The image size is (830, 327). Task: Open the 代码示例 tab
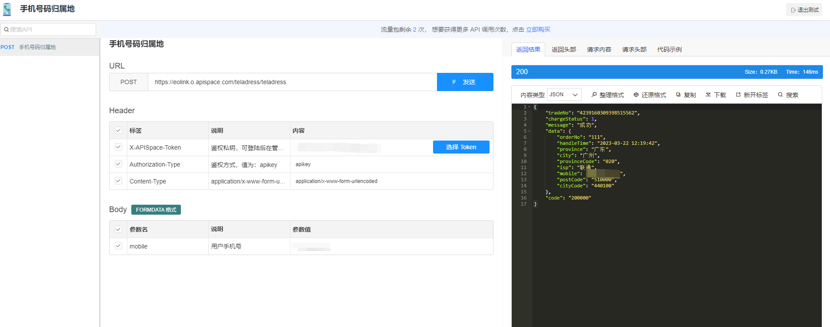(670, 49)
